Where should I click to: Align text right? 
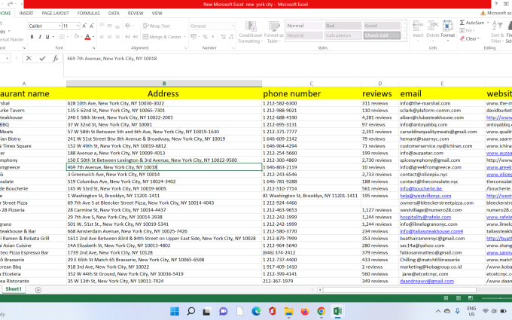tap(117, 37)
